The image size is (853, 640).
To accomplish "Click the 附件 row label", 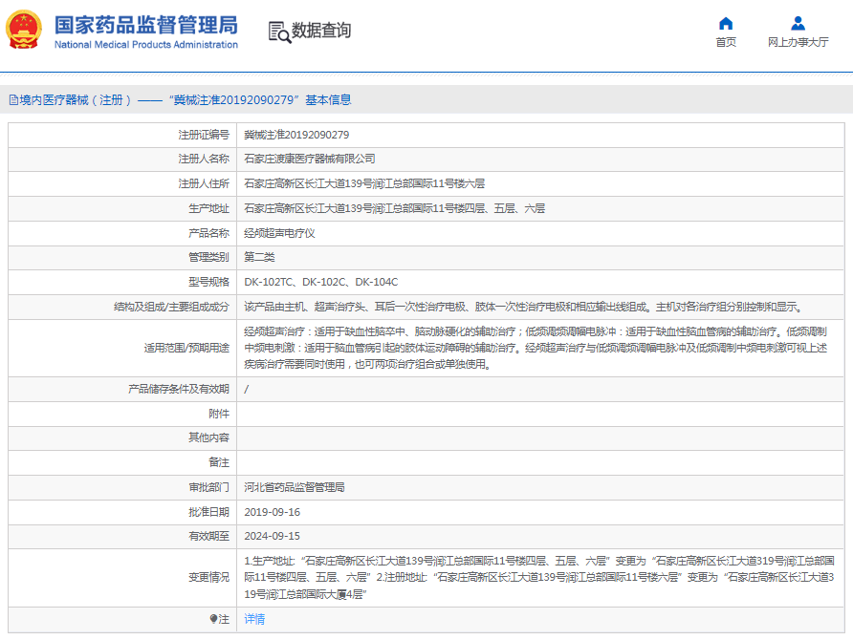I will click(219, 414).
